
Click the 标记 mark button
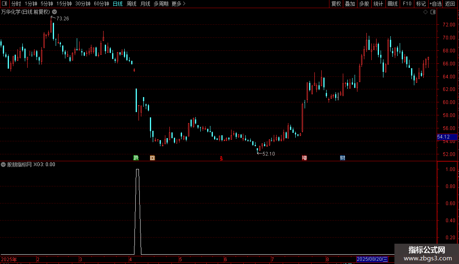pyautogui.click(x=421, y=4)
